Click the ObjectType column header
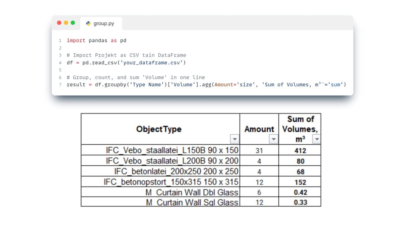 (x=159, y=129)
